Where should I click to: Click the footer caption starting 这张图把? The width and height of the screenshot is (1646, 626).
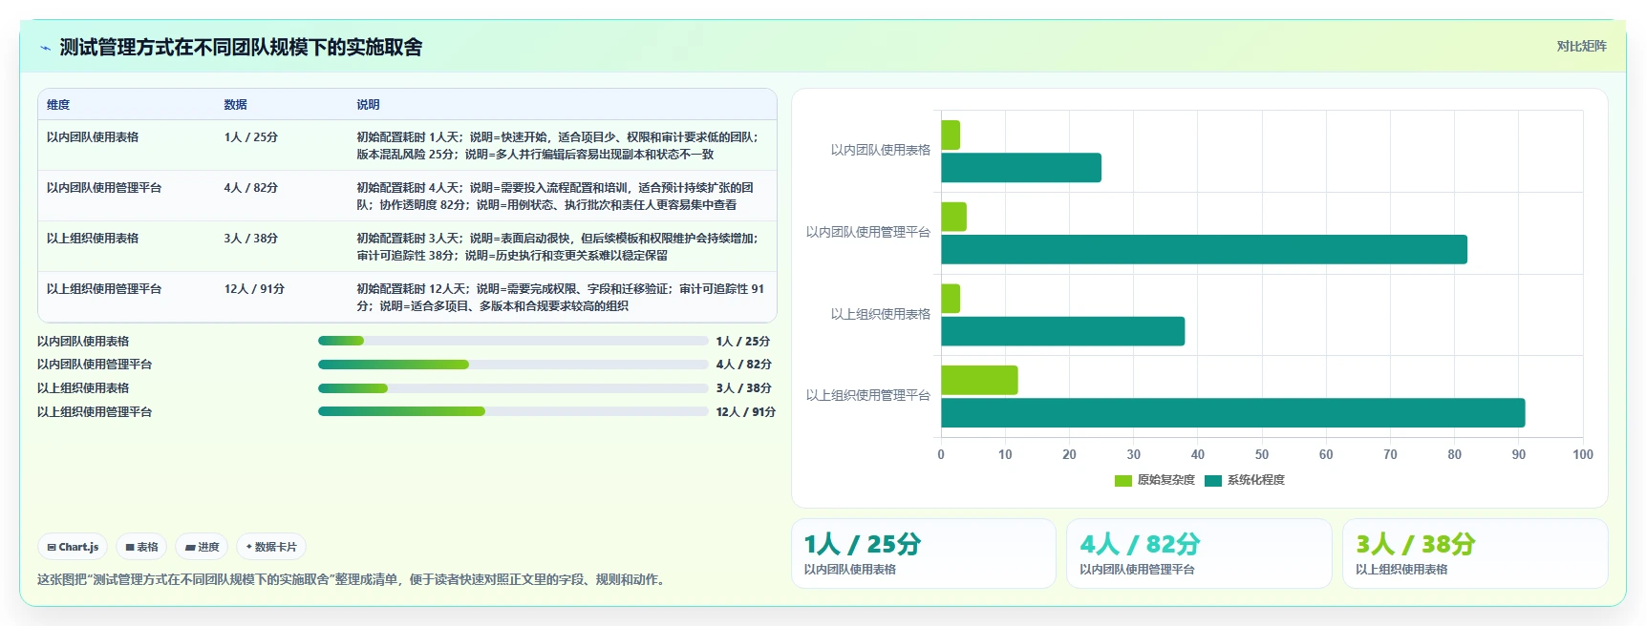(x=353, y=579)
